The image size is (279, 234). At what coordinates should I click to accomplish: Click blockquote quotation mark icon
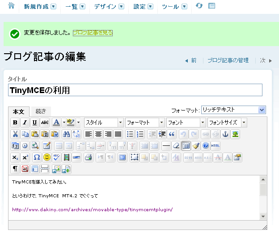coord(172,134)
